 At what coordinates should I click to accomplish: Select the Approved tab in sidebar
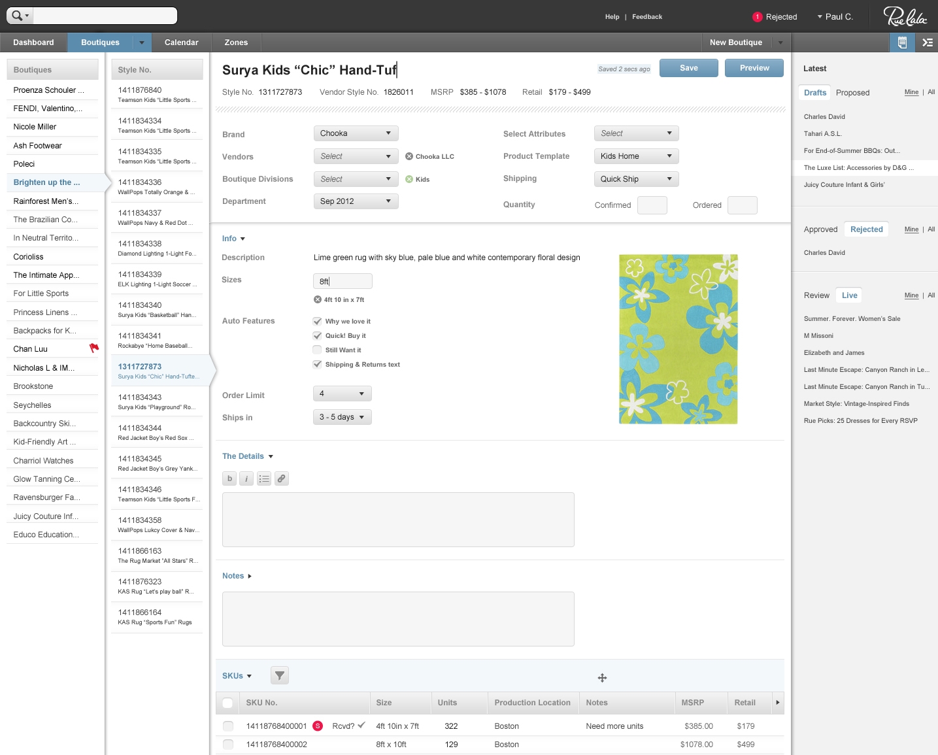coord(820,229)
